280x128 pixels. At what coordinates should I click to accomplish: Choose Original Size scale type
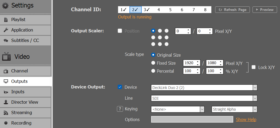coord(153,55)
